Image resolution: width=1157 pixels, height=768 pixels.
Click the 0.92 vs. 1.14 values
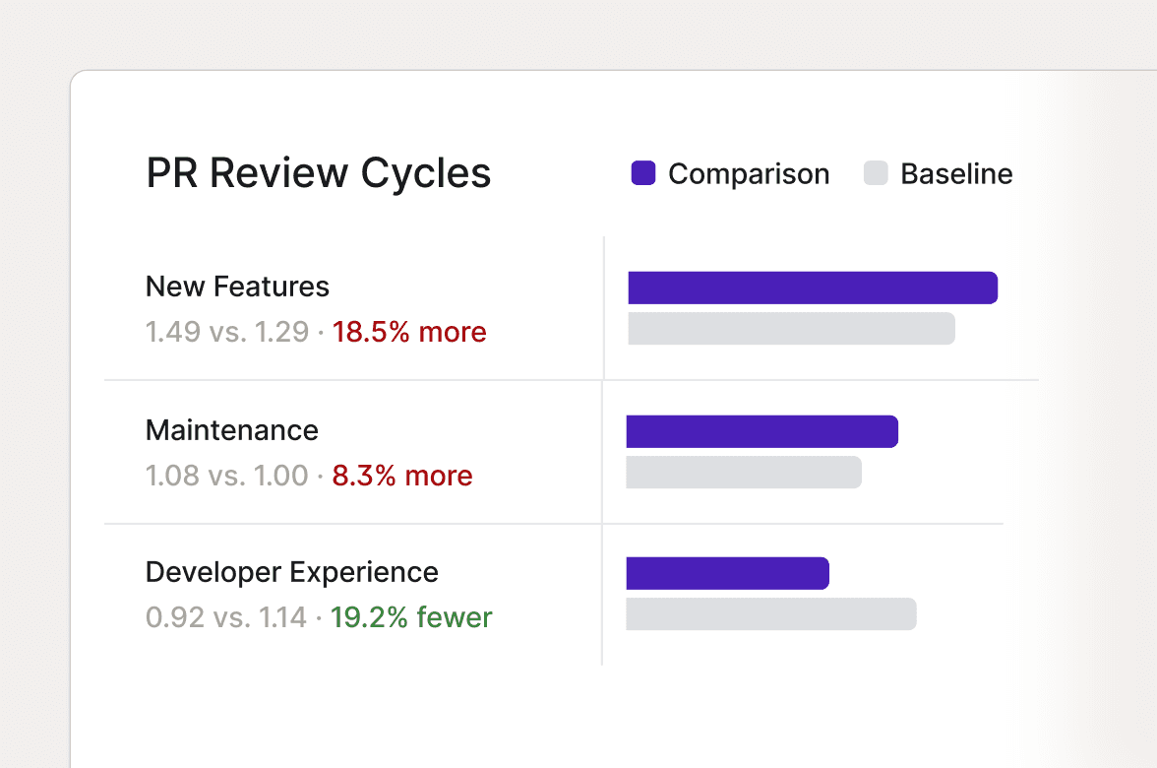tap(226, 618)
